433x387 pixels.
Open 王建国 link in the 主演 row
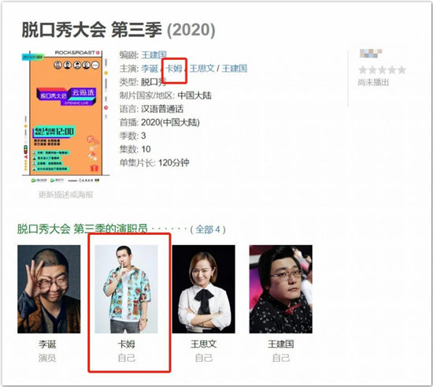pyautogui.click(x=235, y=69)
